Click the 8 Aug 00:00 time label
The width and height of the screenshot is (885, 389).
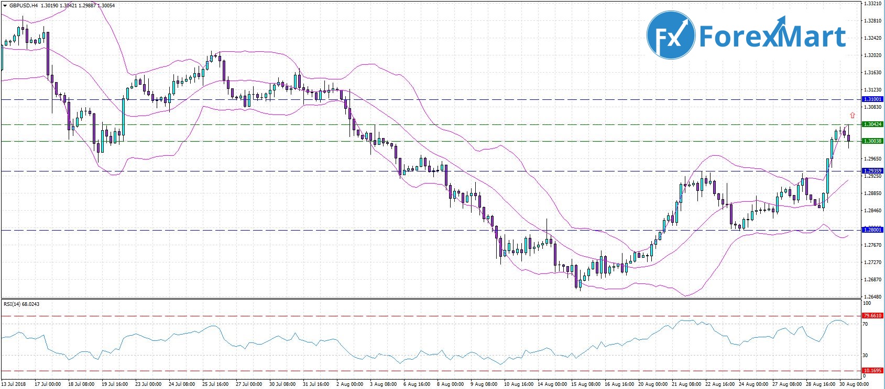450,384
